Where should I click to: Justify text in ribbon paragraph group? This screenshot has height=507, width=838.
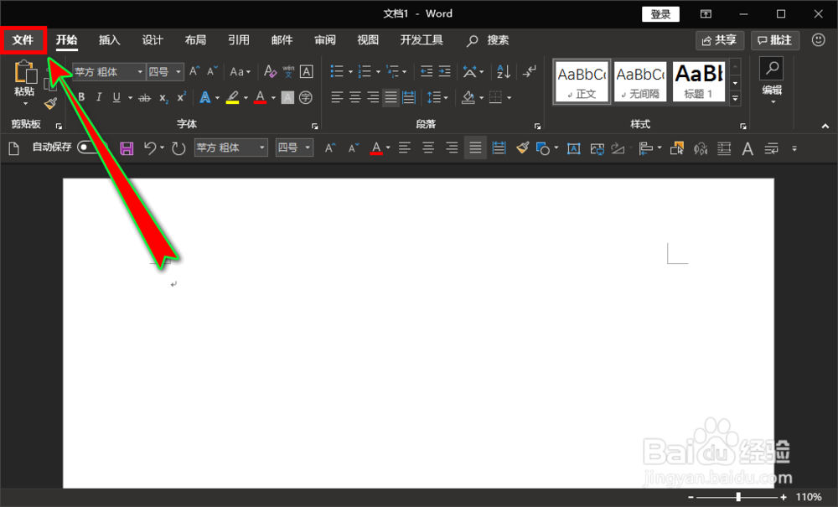[x=391, y=97]
